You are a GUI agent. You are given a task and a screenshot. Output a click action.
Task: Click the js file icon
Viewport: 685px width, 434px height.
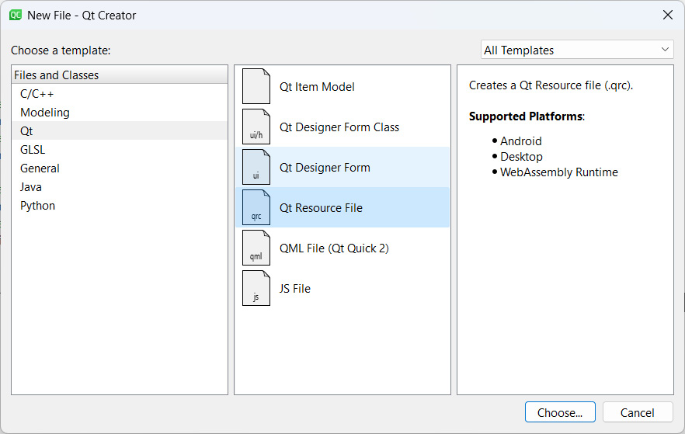click(256, 288)
